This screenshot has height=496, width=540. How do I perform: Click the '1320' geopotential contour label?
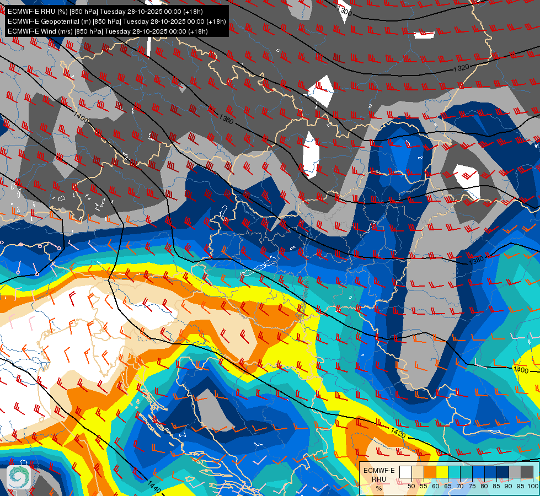coord(461,68)
